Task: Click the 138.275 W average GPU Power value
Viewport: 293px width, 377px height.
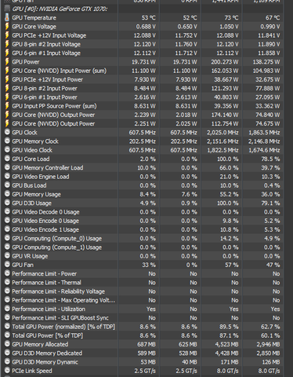Action: point(266,62)
